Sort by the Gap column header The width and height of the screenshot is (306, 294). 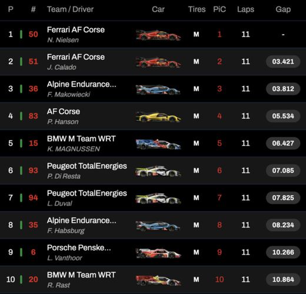coord(283,9)
